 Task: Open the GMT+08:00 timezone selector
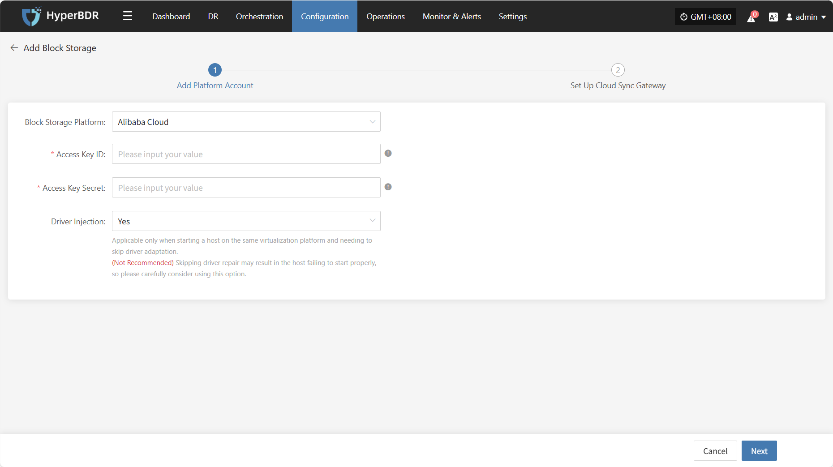pyautogui.click(x=705, y=17)
